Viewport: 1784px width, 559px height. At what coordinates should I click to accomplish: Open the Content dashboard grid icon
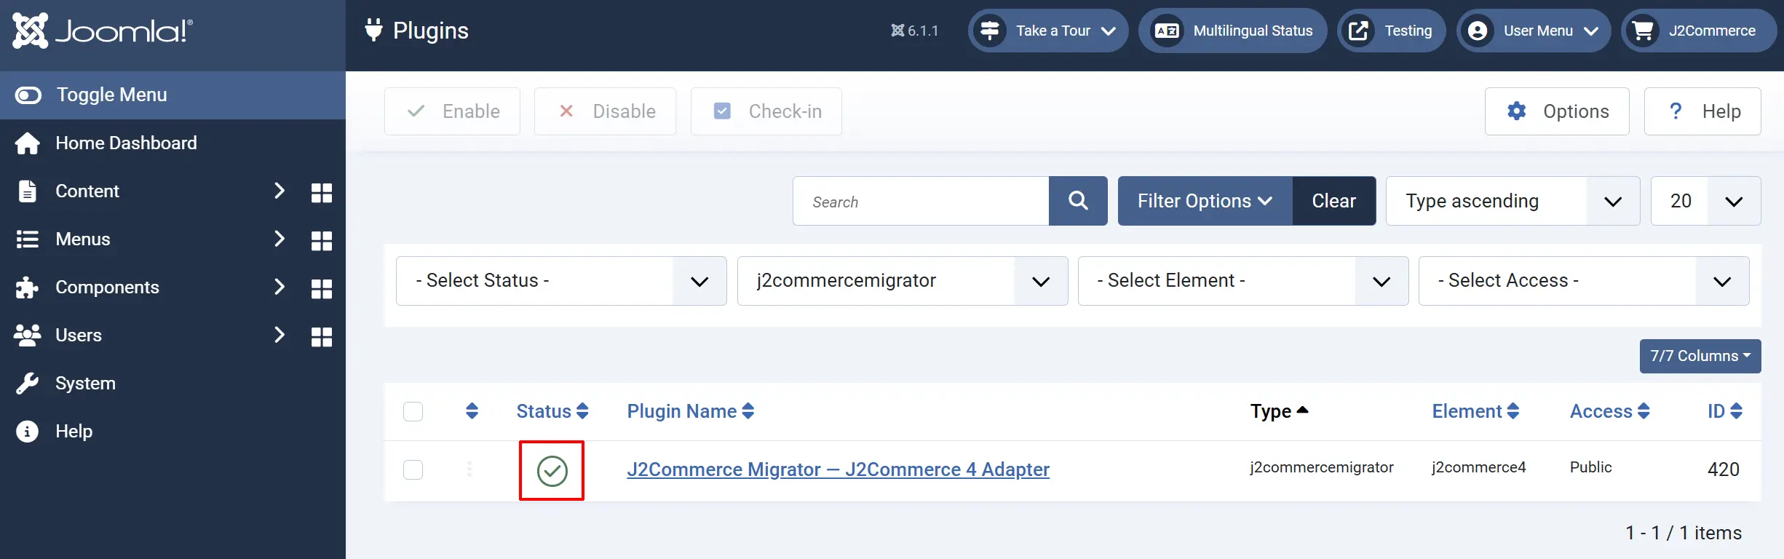coord(322,192)
